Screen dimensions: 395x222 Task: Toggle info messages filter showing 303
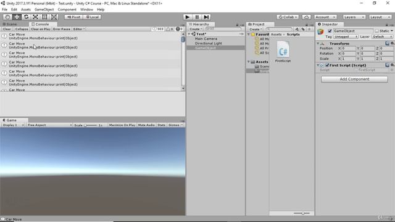(158, 29)
